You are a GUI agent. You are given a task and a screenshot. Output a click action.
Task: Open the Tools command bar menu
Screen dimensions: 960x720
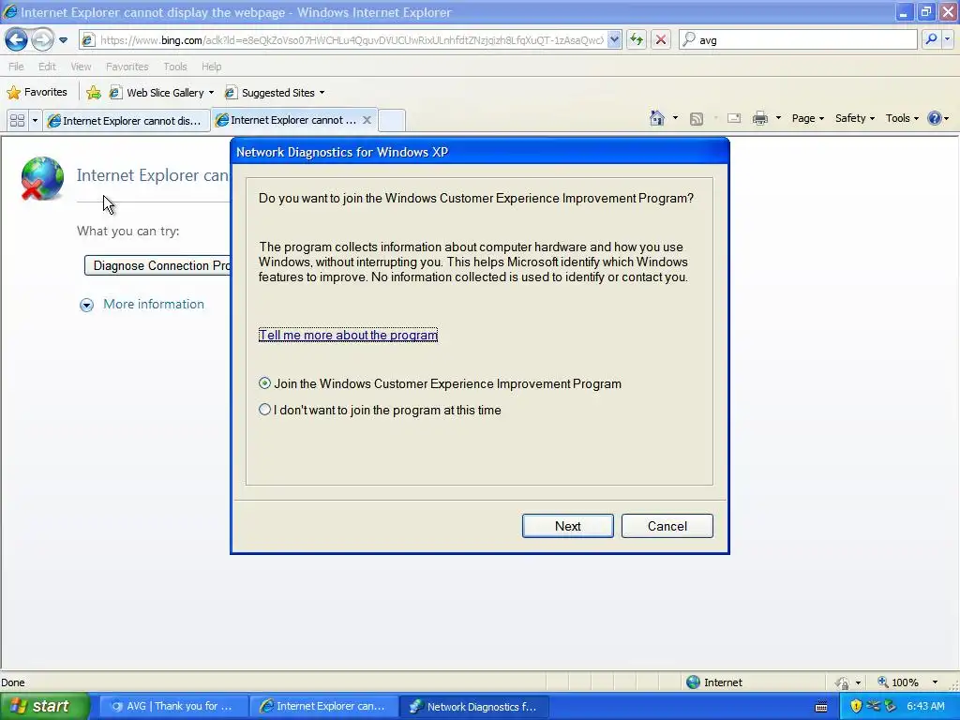(x=902, y=118)
